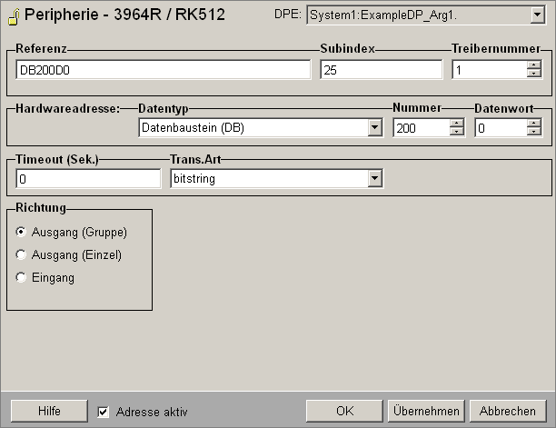The height and width of the screenshot is (428, 556).
Task: Apply changes with the Übernehmen button
Action: coord(426,411)
